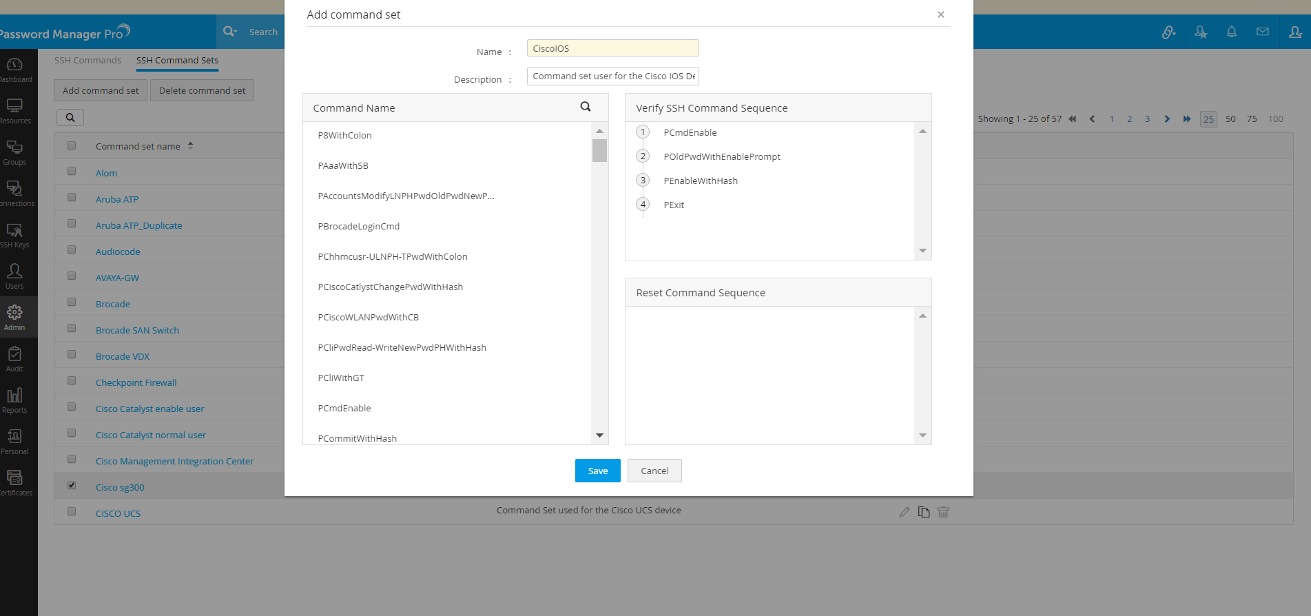Click the search icon in Command Name panel

pos(586,107)
